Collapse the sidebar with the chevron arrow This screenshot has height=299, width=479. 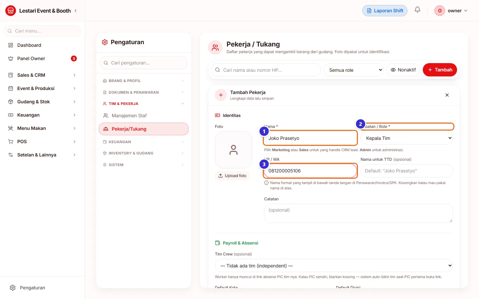[76, 11]
